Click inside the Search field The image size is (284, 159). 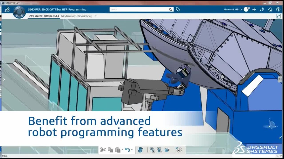point(139,9)
